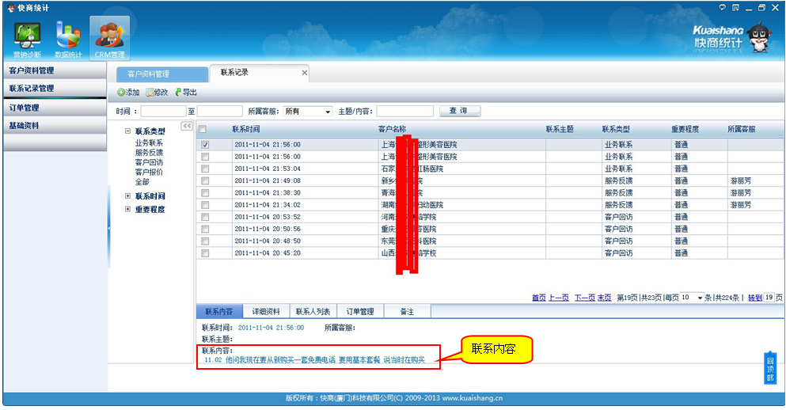Screen dimensions: 786x410
Task: Click the 主题/内容 search input field
Action: [404, 112]
